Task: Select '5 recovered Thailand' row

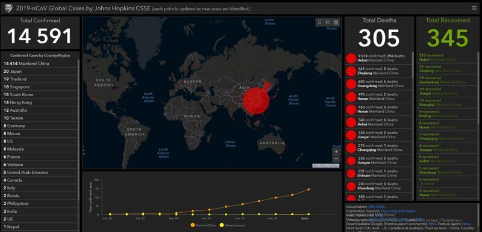Action: tap(448, 182)
